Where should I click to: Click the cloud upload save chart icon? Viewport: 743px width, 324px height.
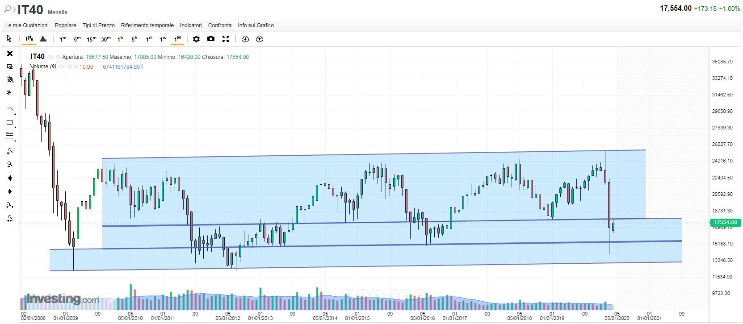(260, 39)
